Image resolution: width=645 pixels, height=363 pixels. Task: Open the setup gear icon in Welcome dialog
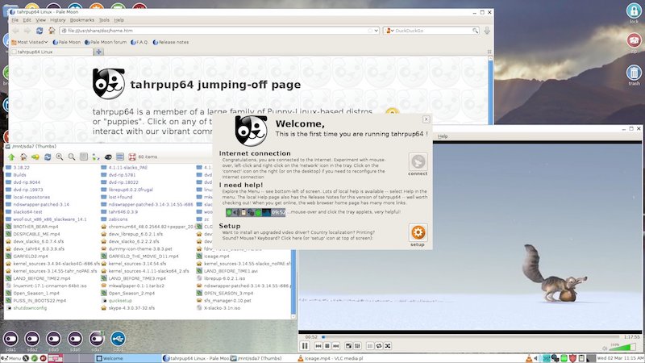418,233
